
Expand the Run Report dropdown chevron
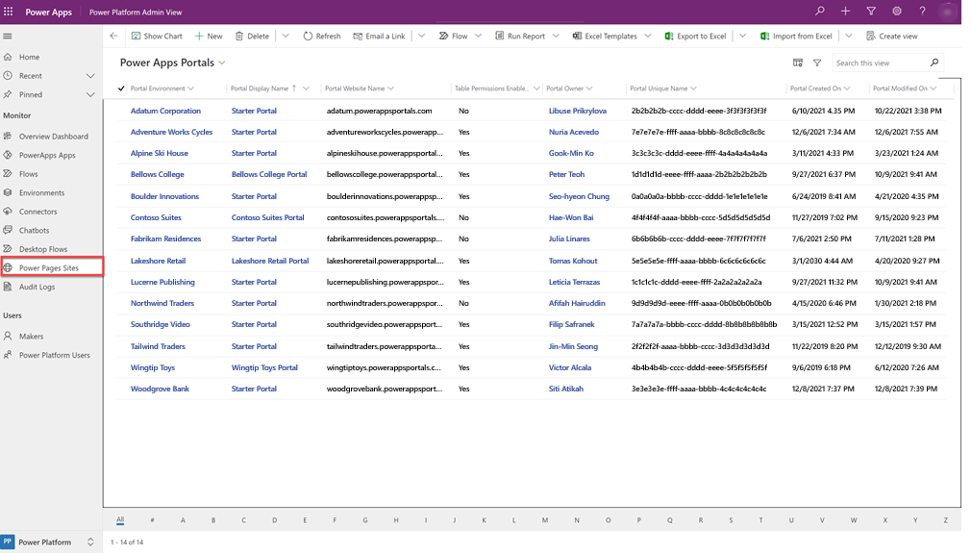click(556, 36)
